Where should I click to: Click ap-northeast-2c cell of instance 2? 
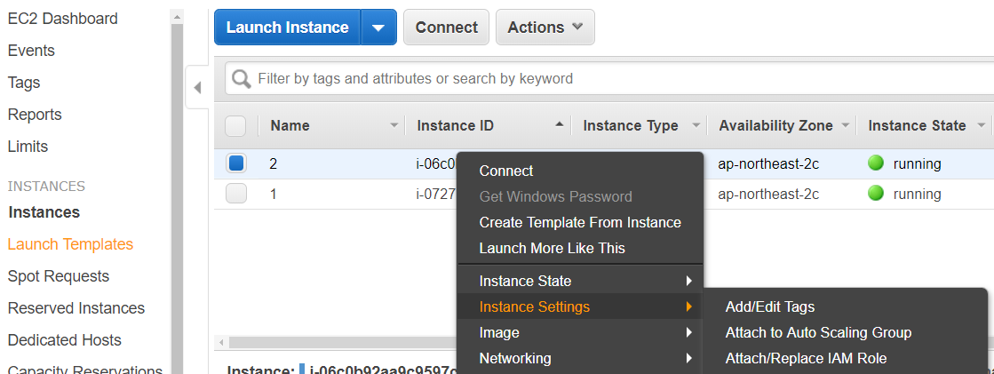[768, 163]
